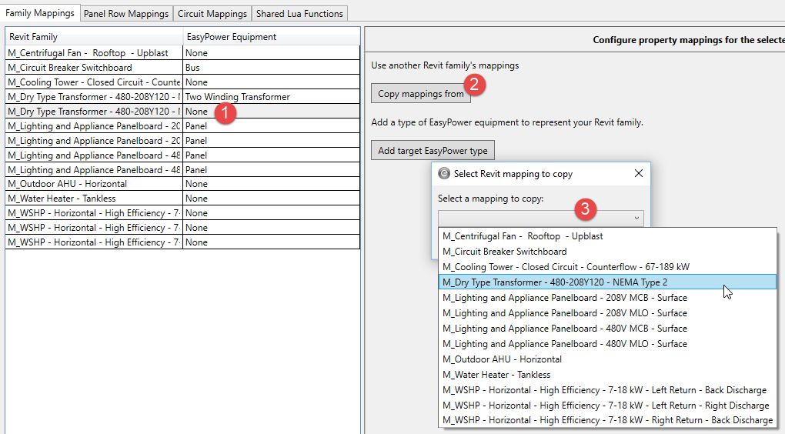The height and width of the screenshot is (434, 785).
Task: Select M_Cooling Tower Counterflow 67-189 kW option
Action: click(566, 267)
